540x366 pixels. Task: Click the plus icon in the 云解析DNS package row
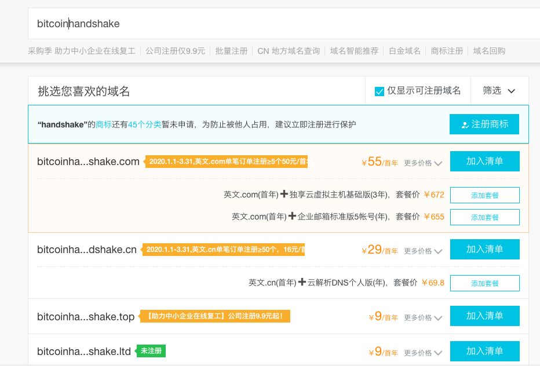[x=302, y=282]
